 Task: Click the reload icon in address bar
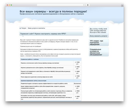pos(84,5)
